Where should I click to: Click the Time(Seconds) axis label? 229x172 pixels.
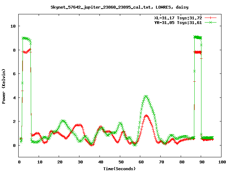click(x=120, y=169)
